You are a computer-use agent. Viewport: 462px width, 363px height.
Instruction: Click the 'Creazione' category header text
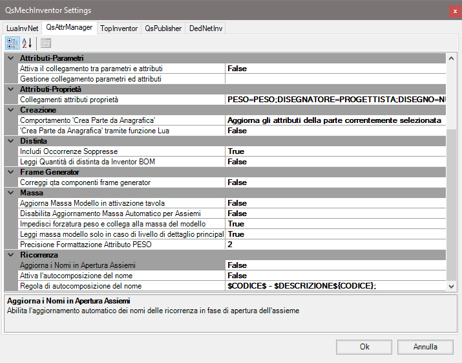tap(38, 110)
